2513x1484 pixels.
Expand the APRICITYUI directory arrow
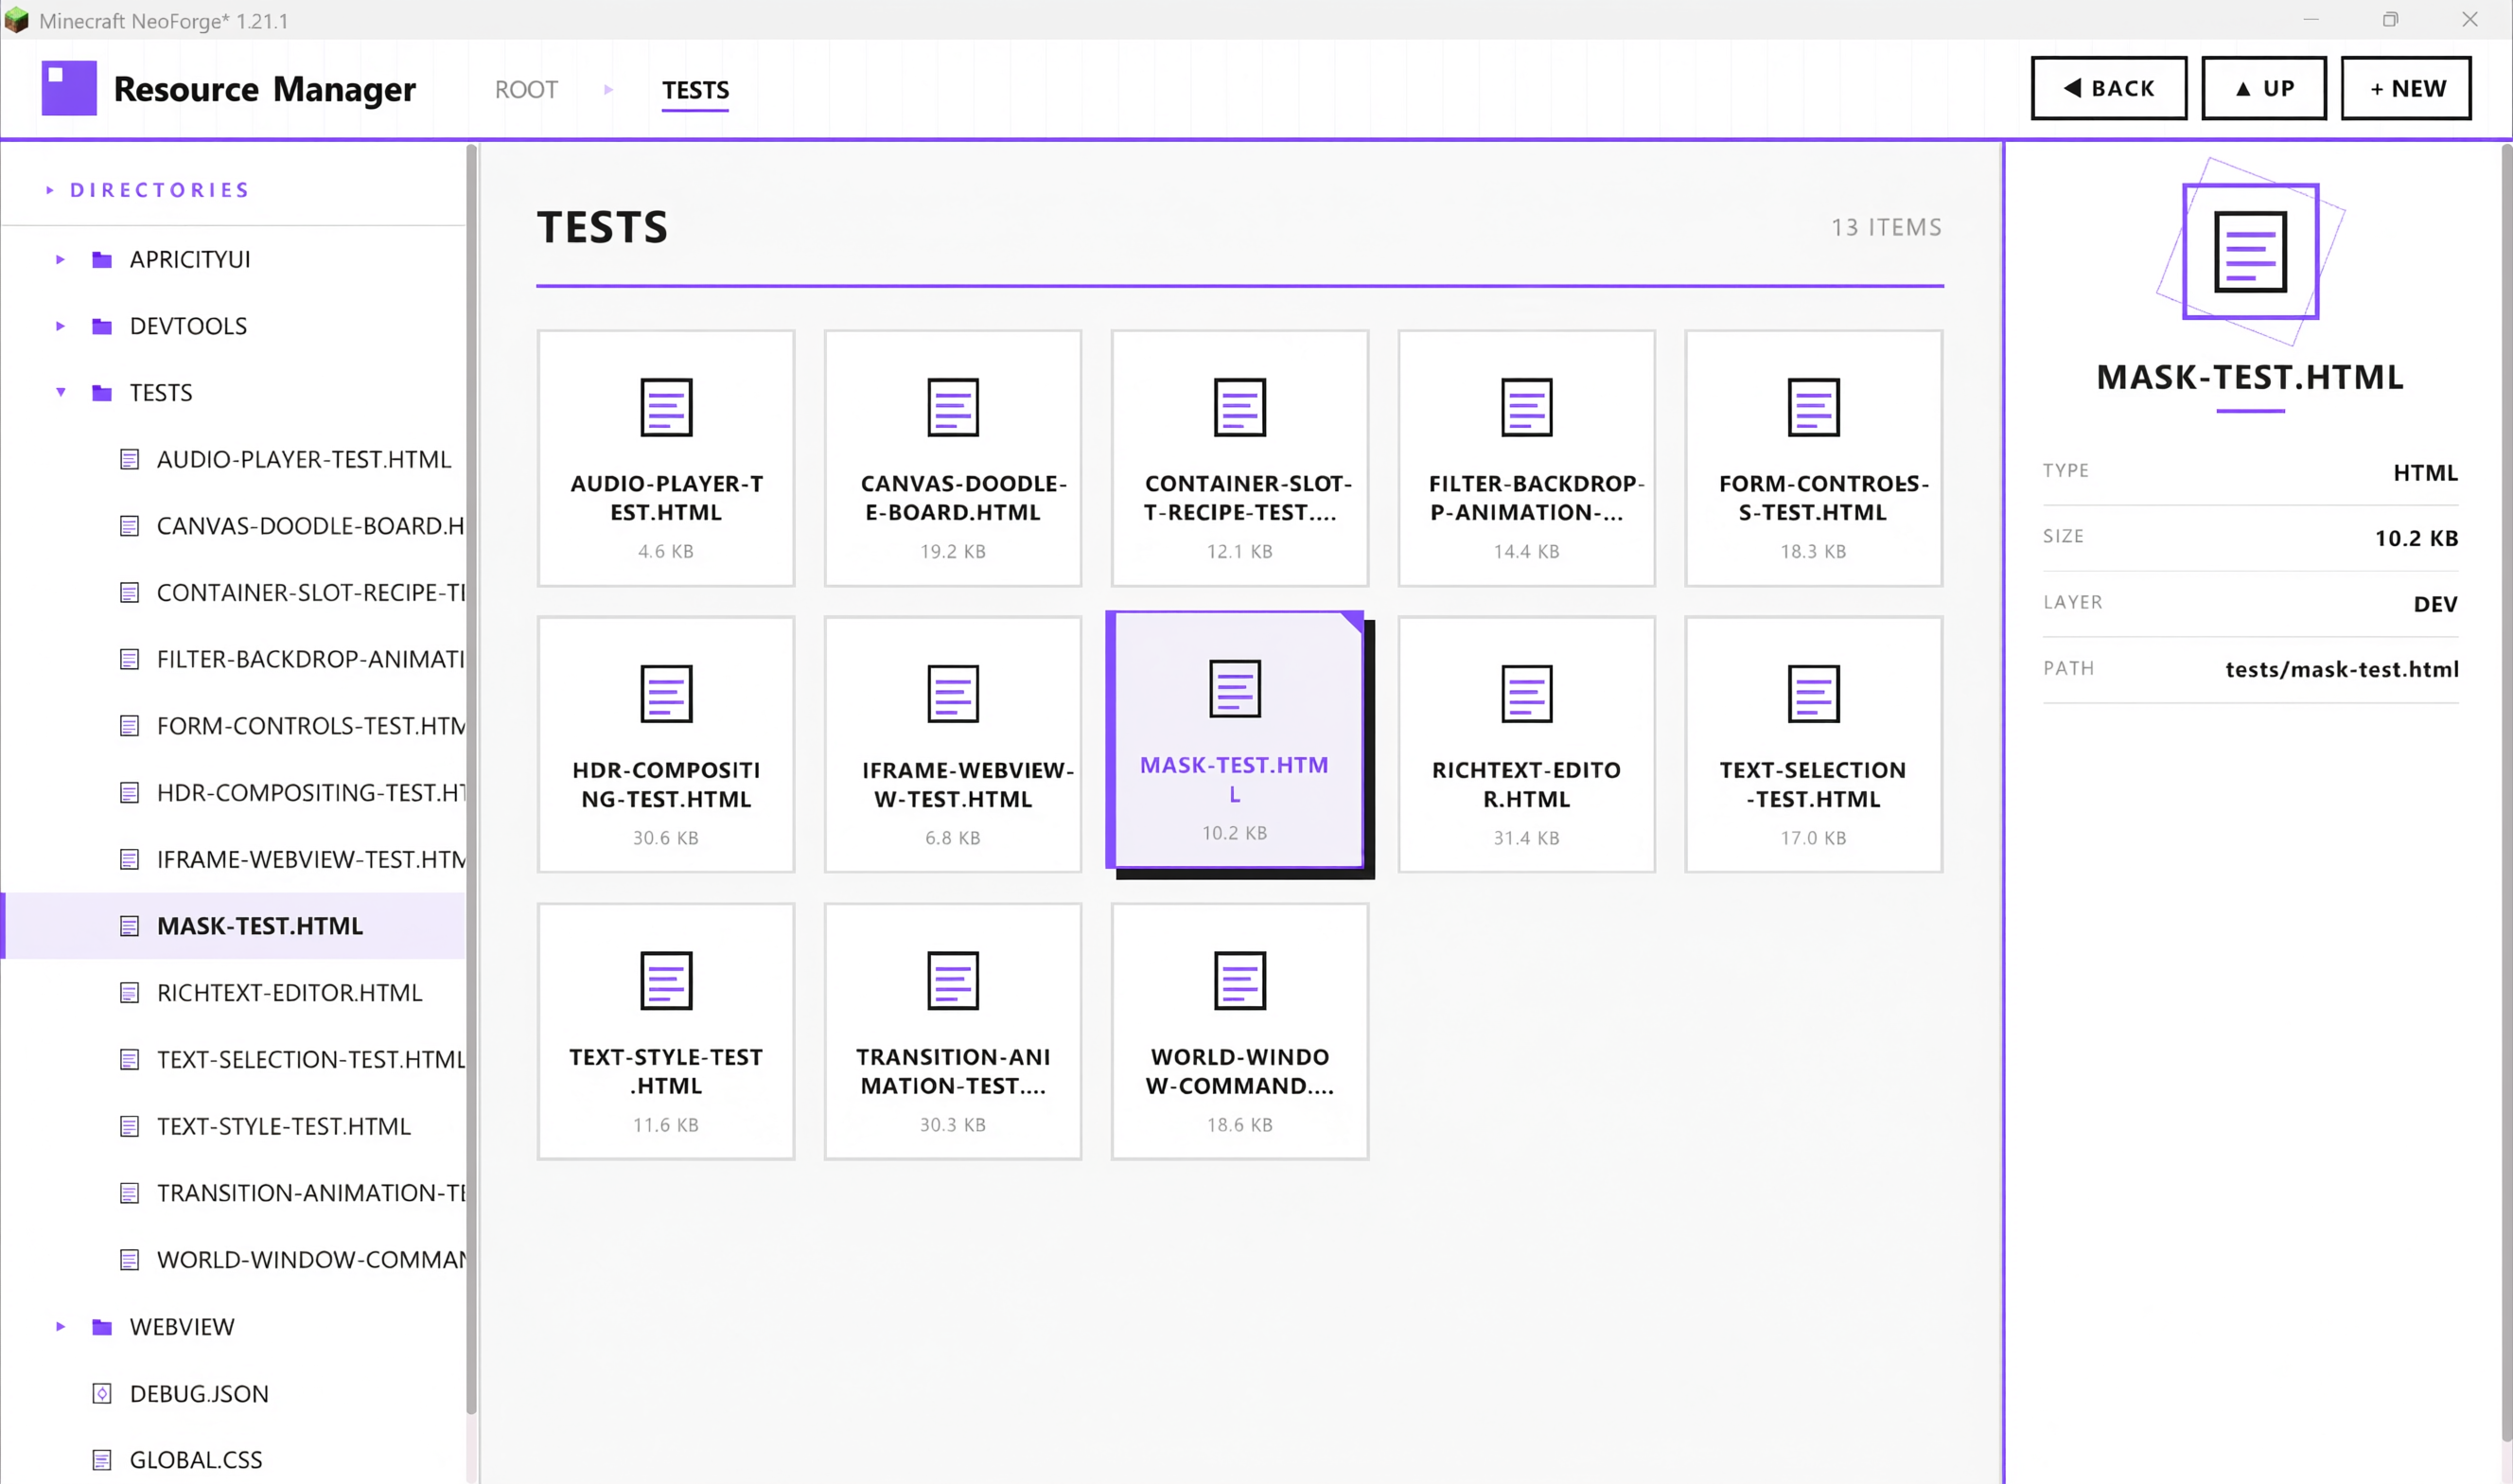point(60,260)
